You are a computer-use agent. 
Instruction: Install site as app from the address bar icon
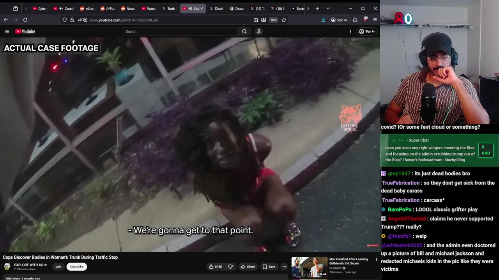(264, 20)
